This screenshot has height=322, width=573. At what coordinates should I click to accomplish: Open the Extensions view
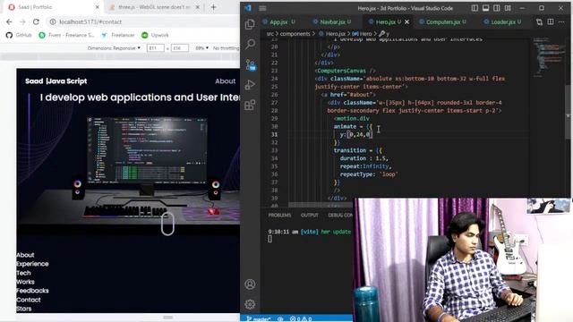pos(250,106)
